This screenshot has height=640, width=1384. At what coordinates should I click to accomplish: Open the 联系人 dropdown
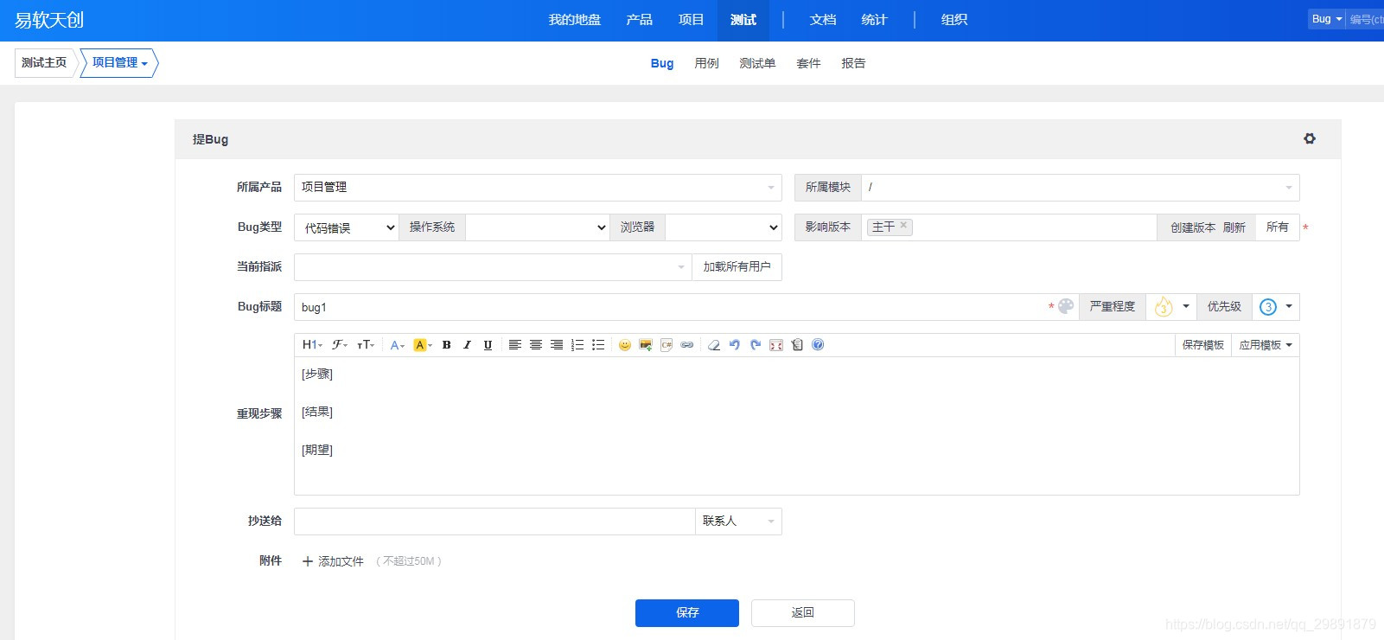738,522
